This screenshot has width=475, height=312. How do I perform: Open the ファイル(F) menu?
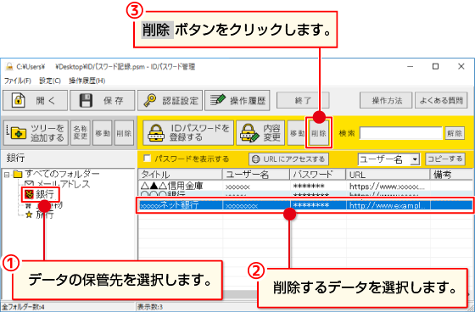pos(18,81)
